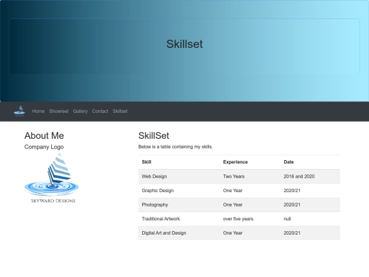Image resolution: width=369 pixels, height=277 pixels.
Task: Click 2020/21 in Digital Art and Design row
Action: [x=310, y=233]
